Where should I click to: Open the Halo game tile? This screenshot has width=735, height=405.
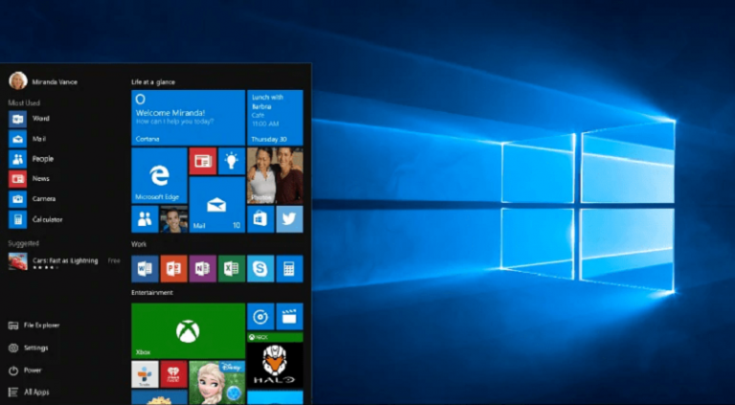click(x=274, y=365)
